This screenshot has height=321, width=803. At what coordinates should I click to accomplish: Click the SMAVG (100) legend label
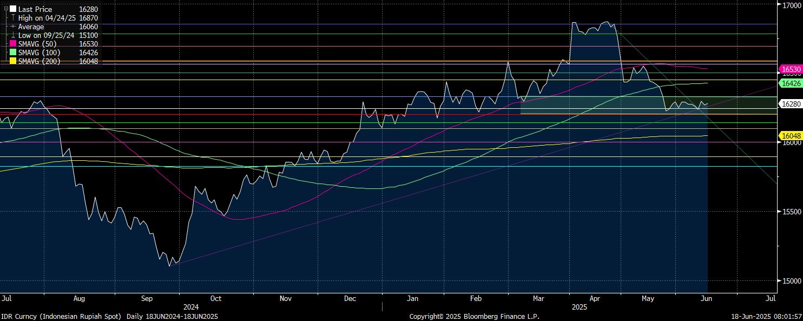pos(40,53)
